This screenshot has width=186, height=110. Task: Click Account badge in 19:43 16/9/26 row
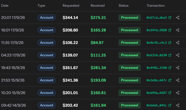(x=46, y=68)
